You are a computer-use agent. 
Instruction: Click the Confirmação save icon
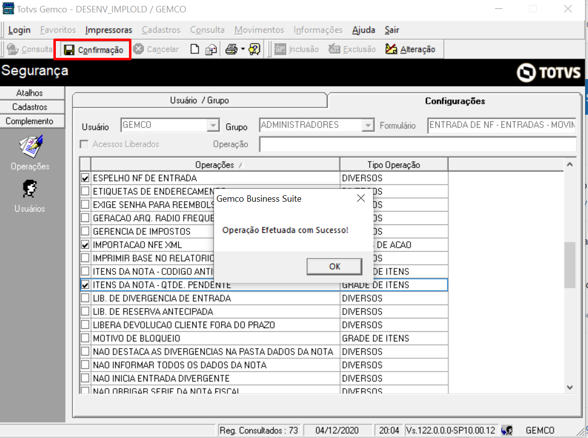[69, 50]
